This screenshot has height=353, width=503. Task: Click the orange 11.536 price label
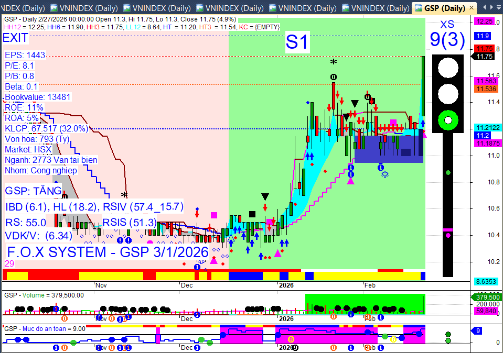[486, 89]
